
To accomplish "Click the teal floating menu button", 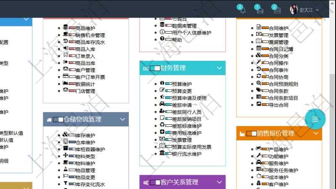I will [x=315, y=119].
